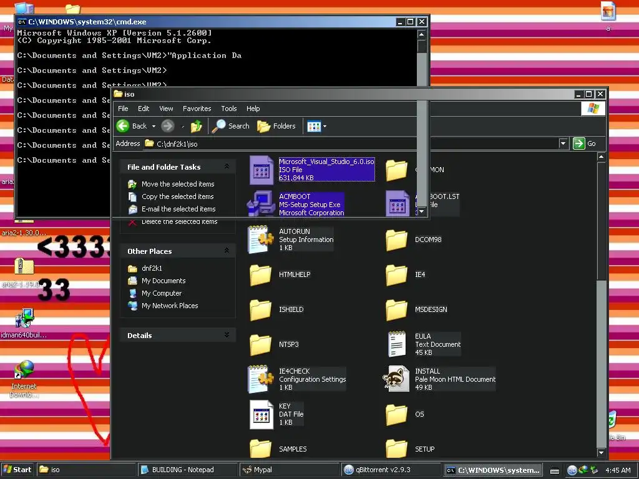Viewport: 639px width, 479px height.
Task: Click the Go button next to the address bar
Action: [584, 143]
